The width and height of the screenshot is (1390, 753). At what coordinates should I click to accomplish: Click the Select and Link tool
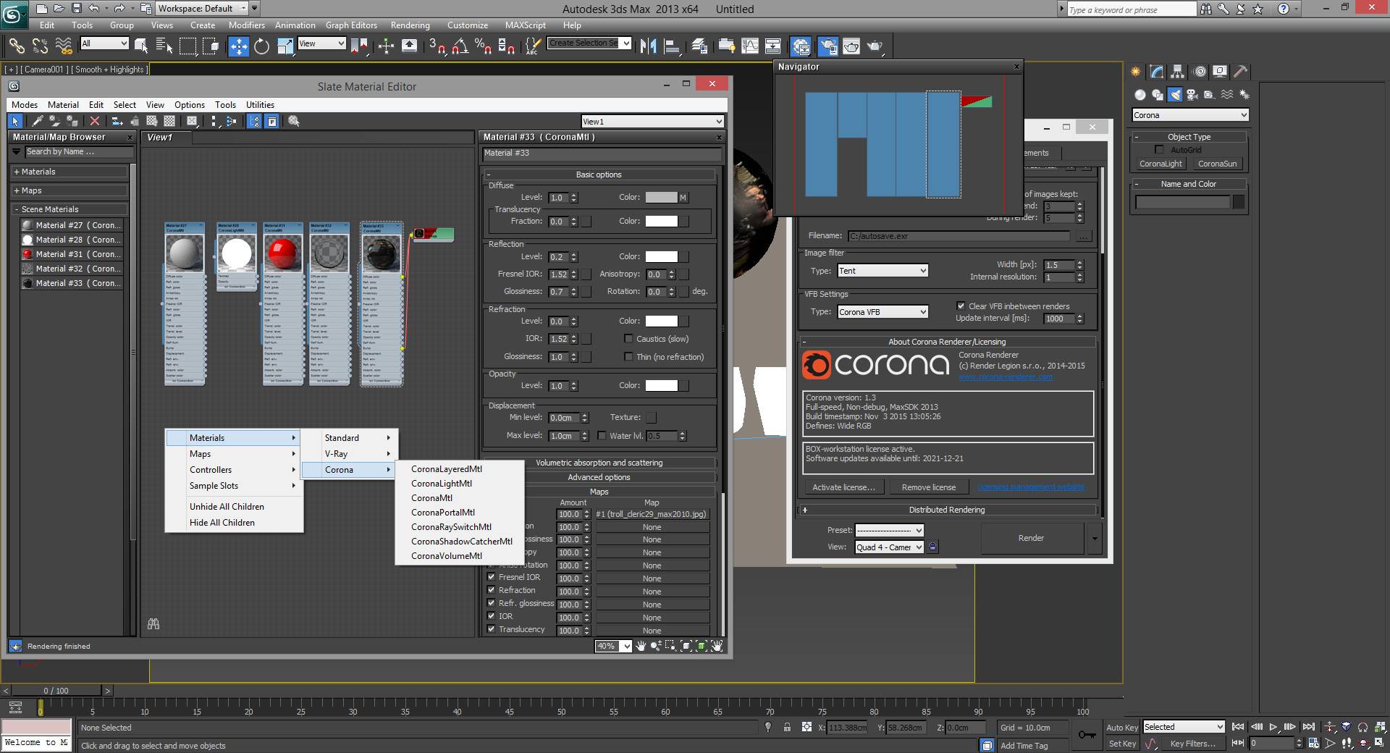(16, 46)
